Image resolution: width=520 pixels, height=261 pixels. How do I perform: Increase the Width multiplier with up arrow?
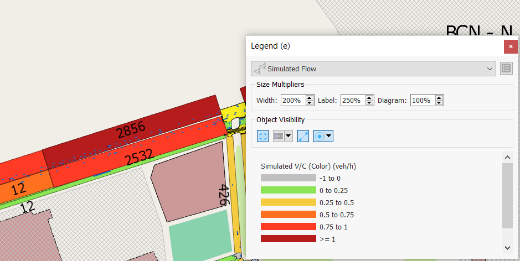coord(310,98)
